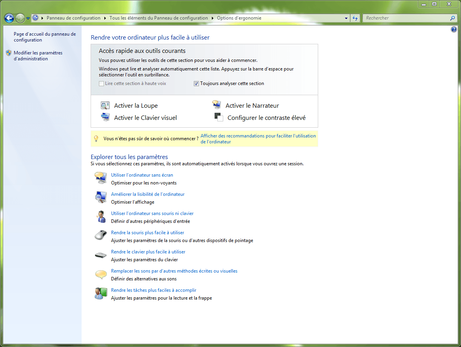
Task: Click Activer la Loupe
Action: [x=136, y=105]
